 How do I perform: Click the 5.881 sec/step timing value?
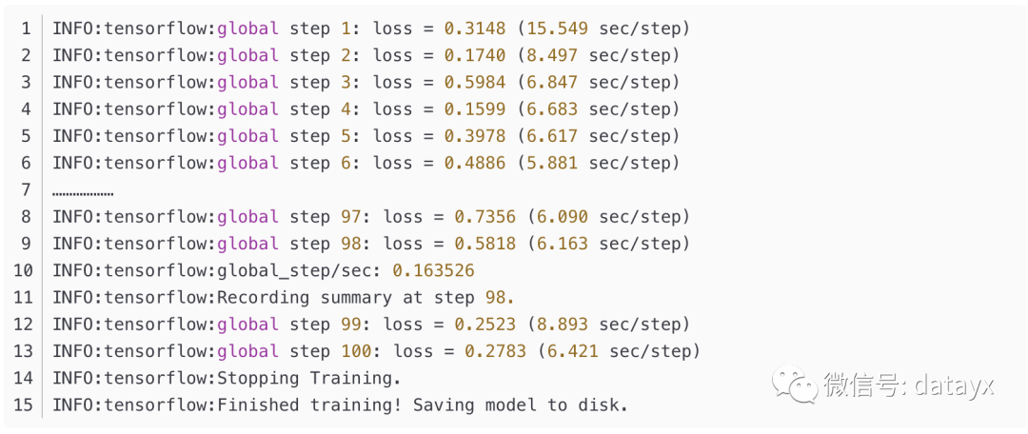(x=552, y=163)
